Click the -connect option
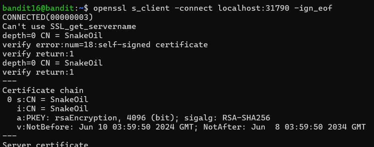This screenshot has height=147, width=374. (194, 8)
